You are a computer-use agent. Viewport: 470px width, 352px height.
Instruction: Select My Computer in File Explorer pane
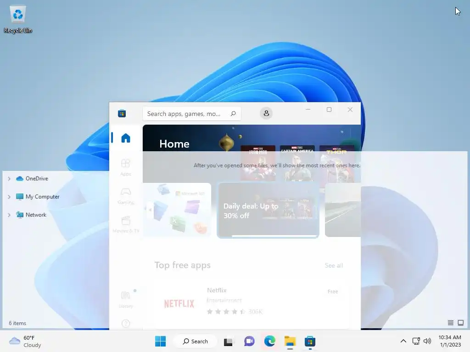pyautogui.click(x=38, y=197)
